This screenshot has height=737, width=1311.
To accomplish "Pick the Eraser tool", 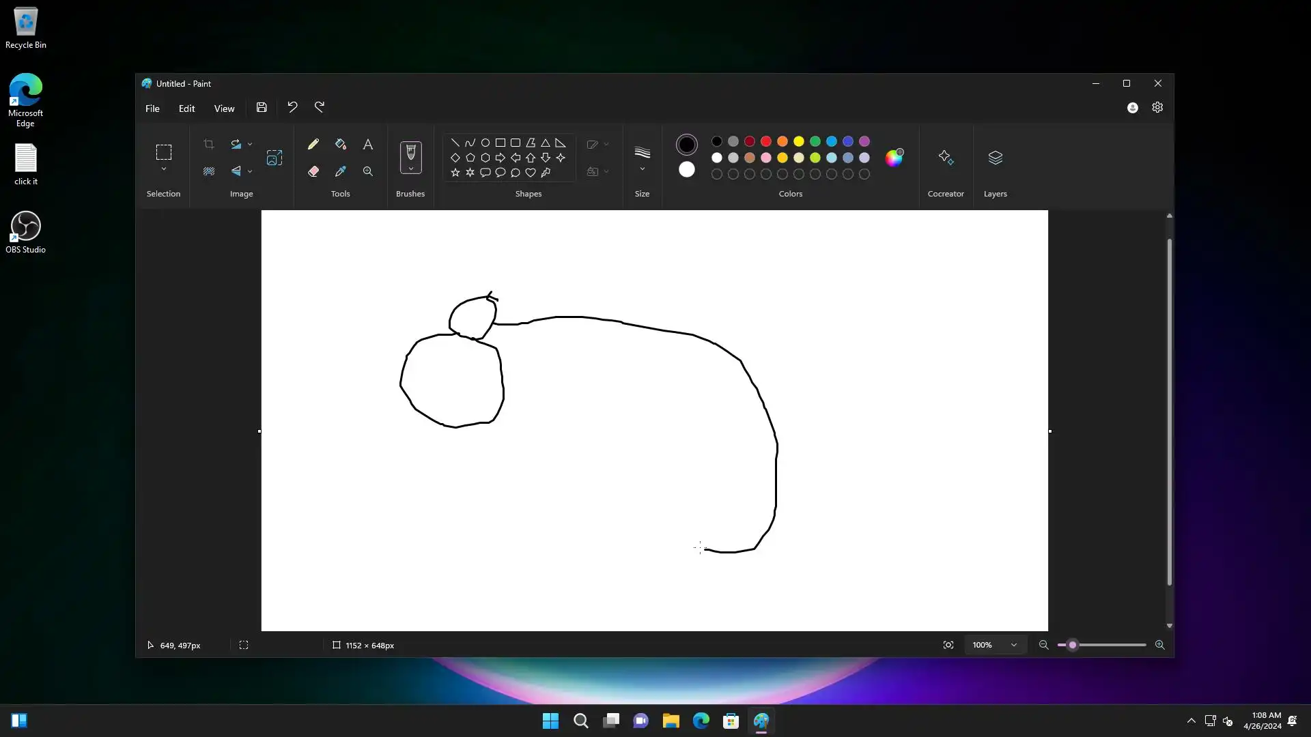I will coord(313,171).
